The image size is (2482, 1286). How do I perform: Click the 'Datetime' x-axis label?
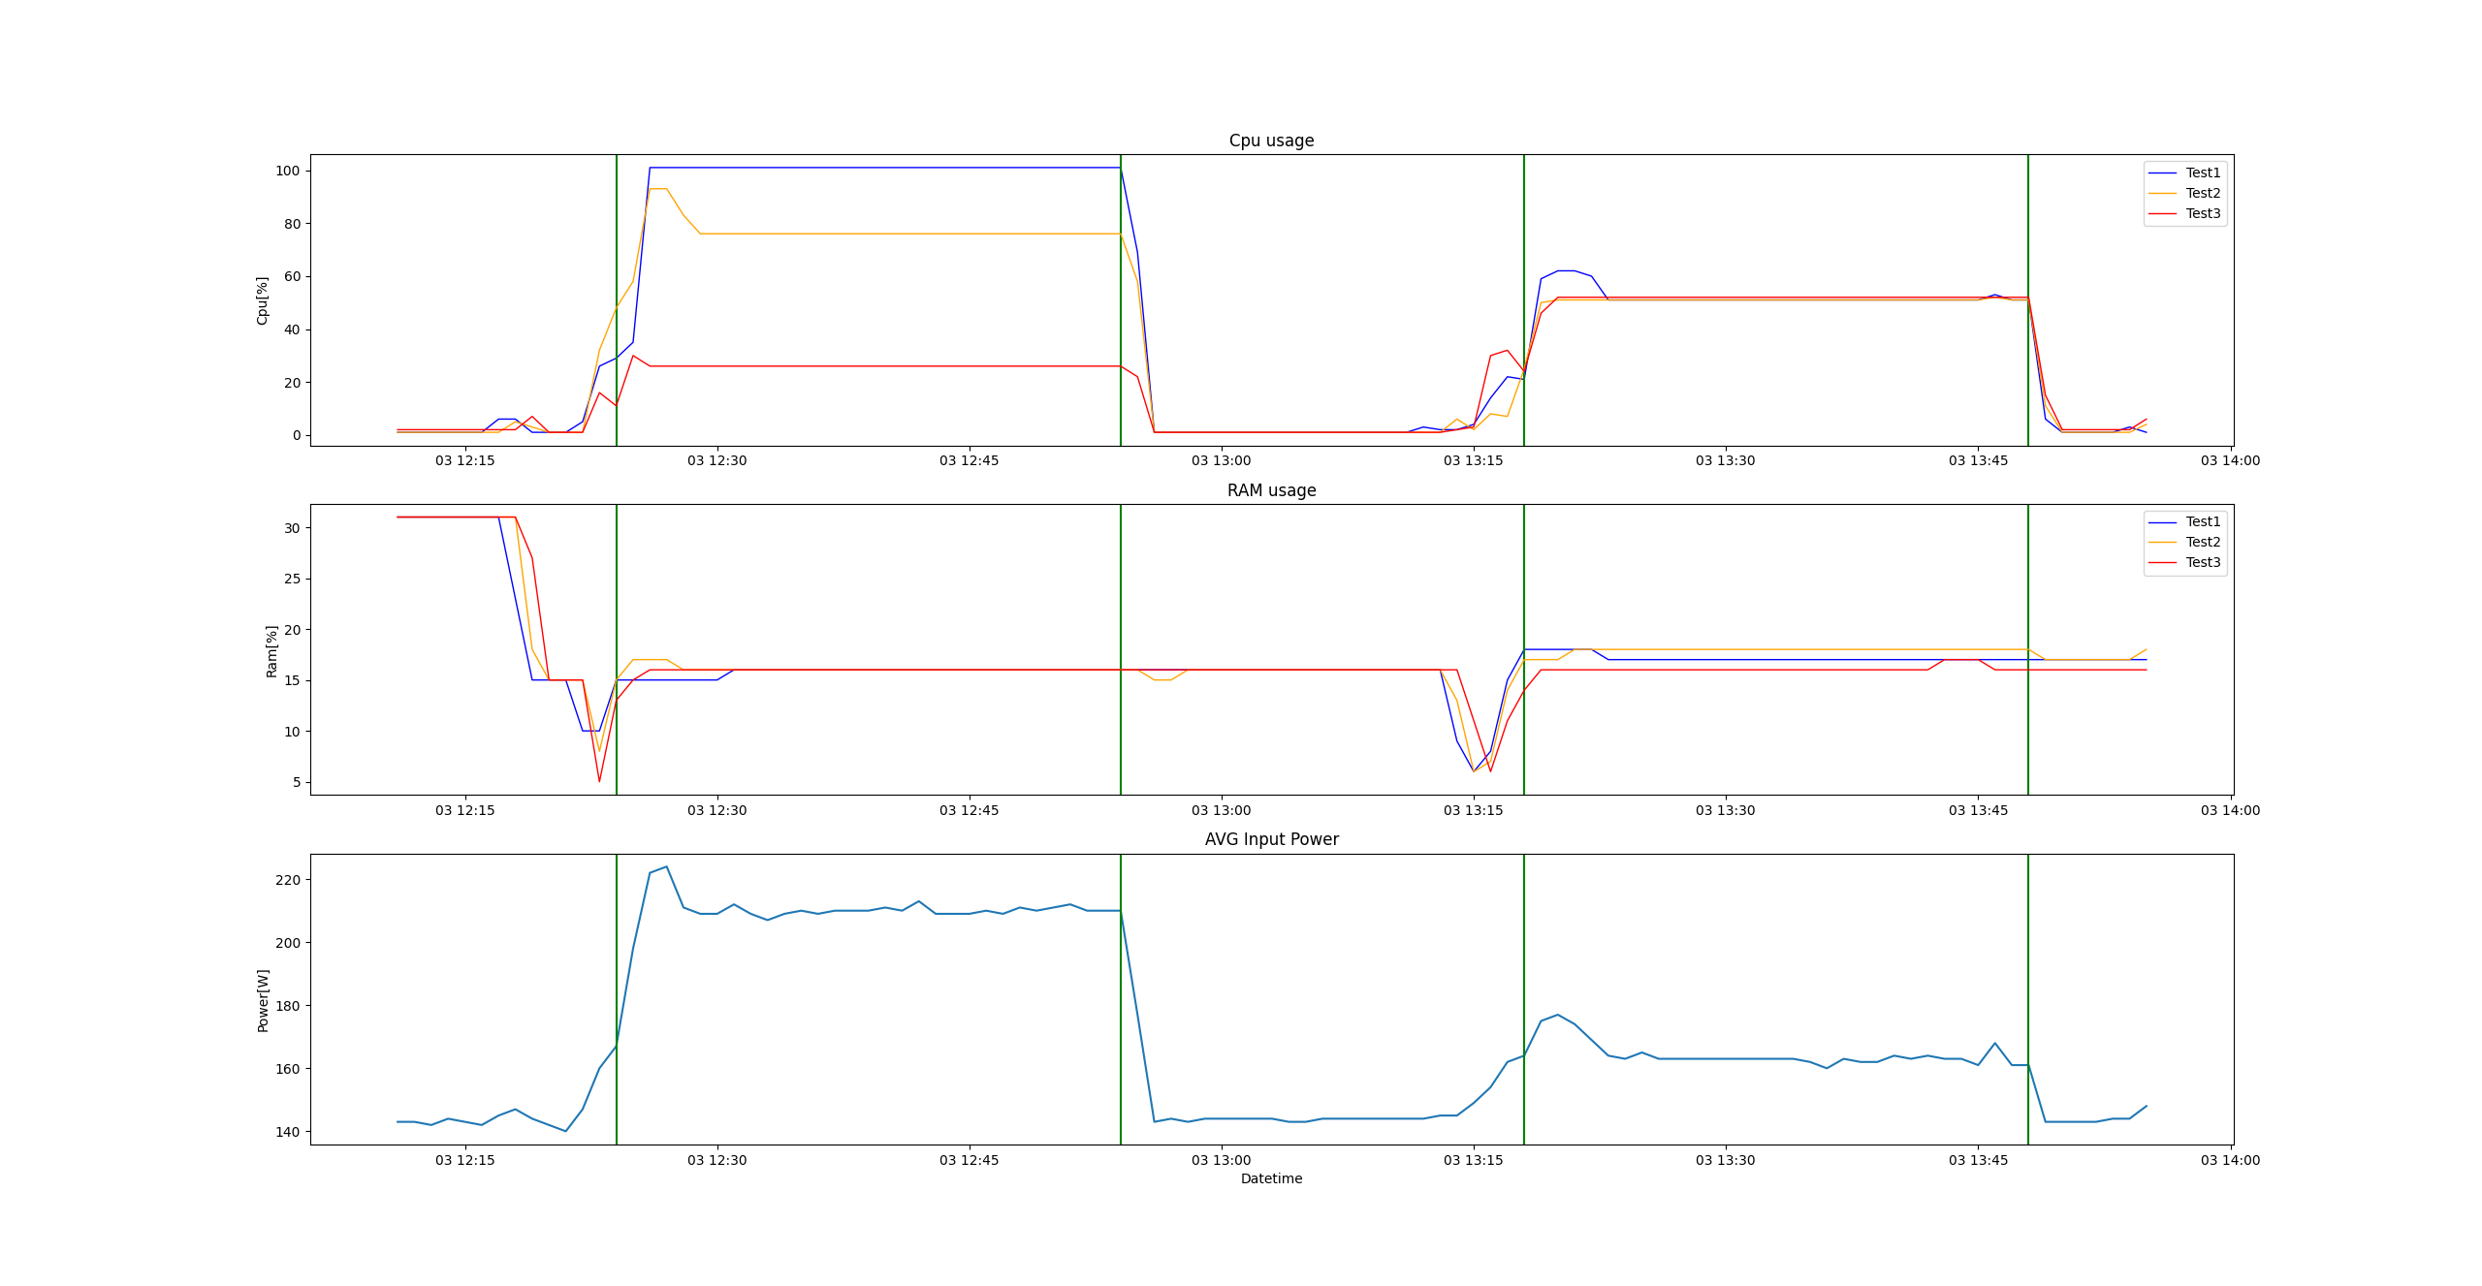pyautogui.click(x=1271, y=1178)
